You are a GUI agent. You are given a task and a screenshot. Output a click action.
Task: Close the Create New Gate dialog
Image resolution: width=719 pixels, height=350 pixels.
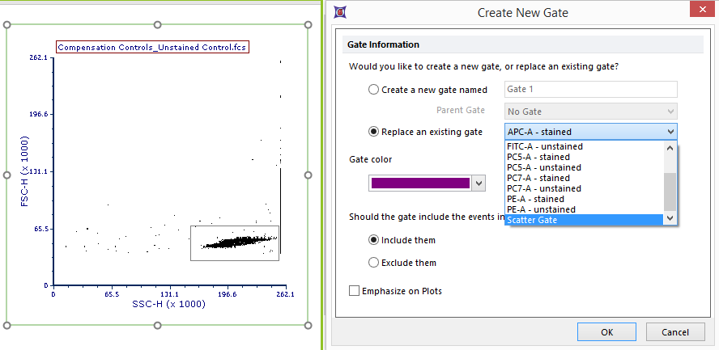(x=698, y=11)
